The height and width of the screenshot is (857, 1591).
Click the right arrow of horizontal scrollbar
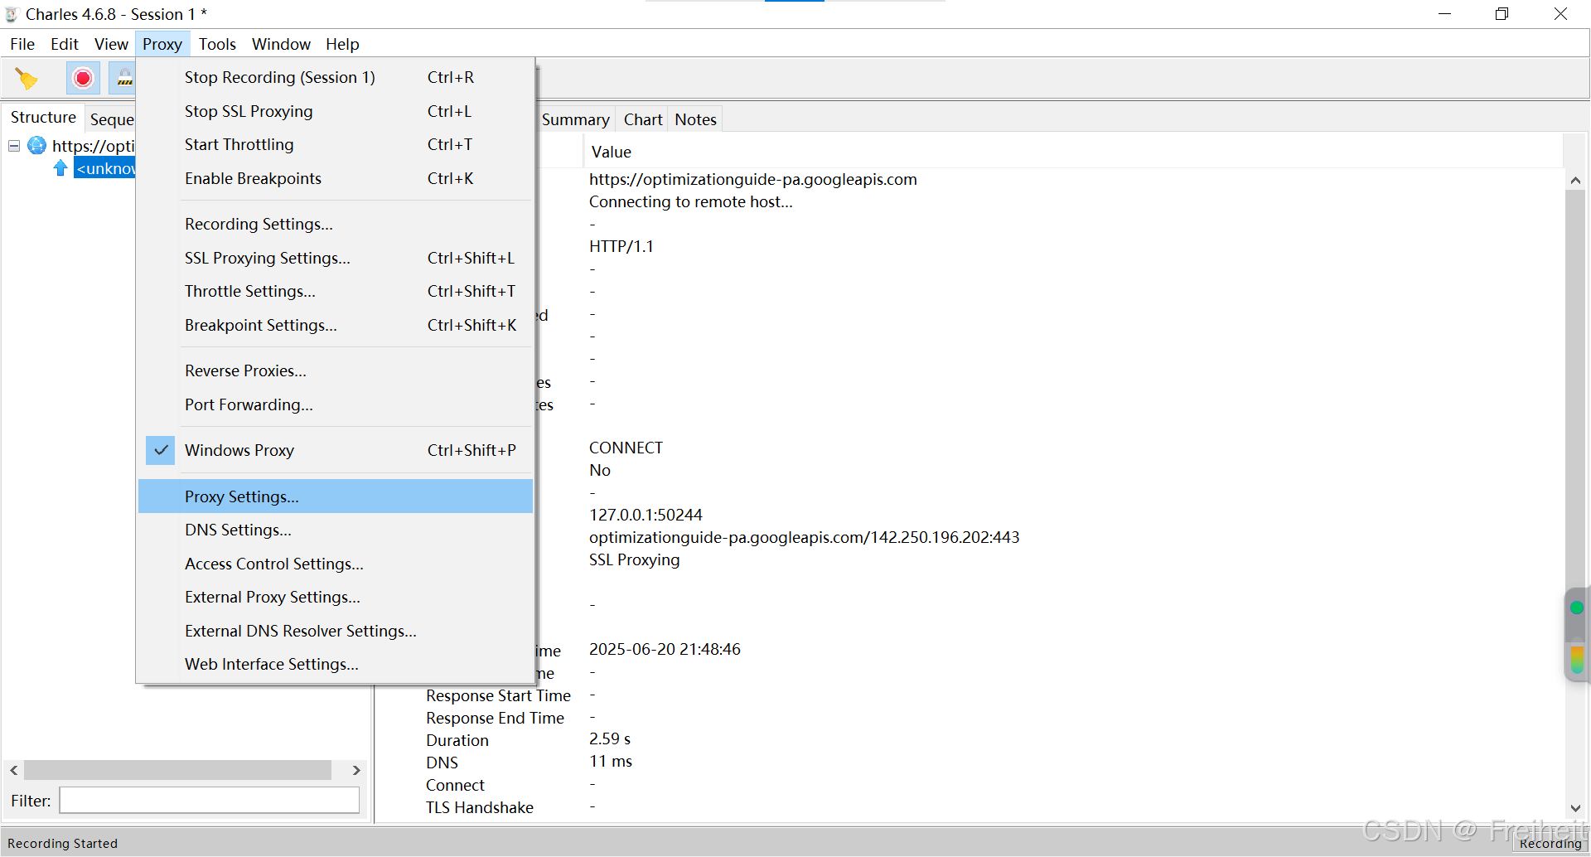356,770
